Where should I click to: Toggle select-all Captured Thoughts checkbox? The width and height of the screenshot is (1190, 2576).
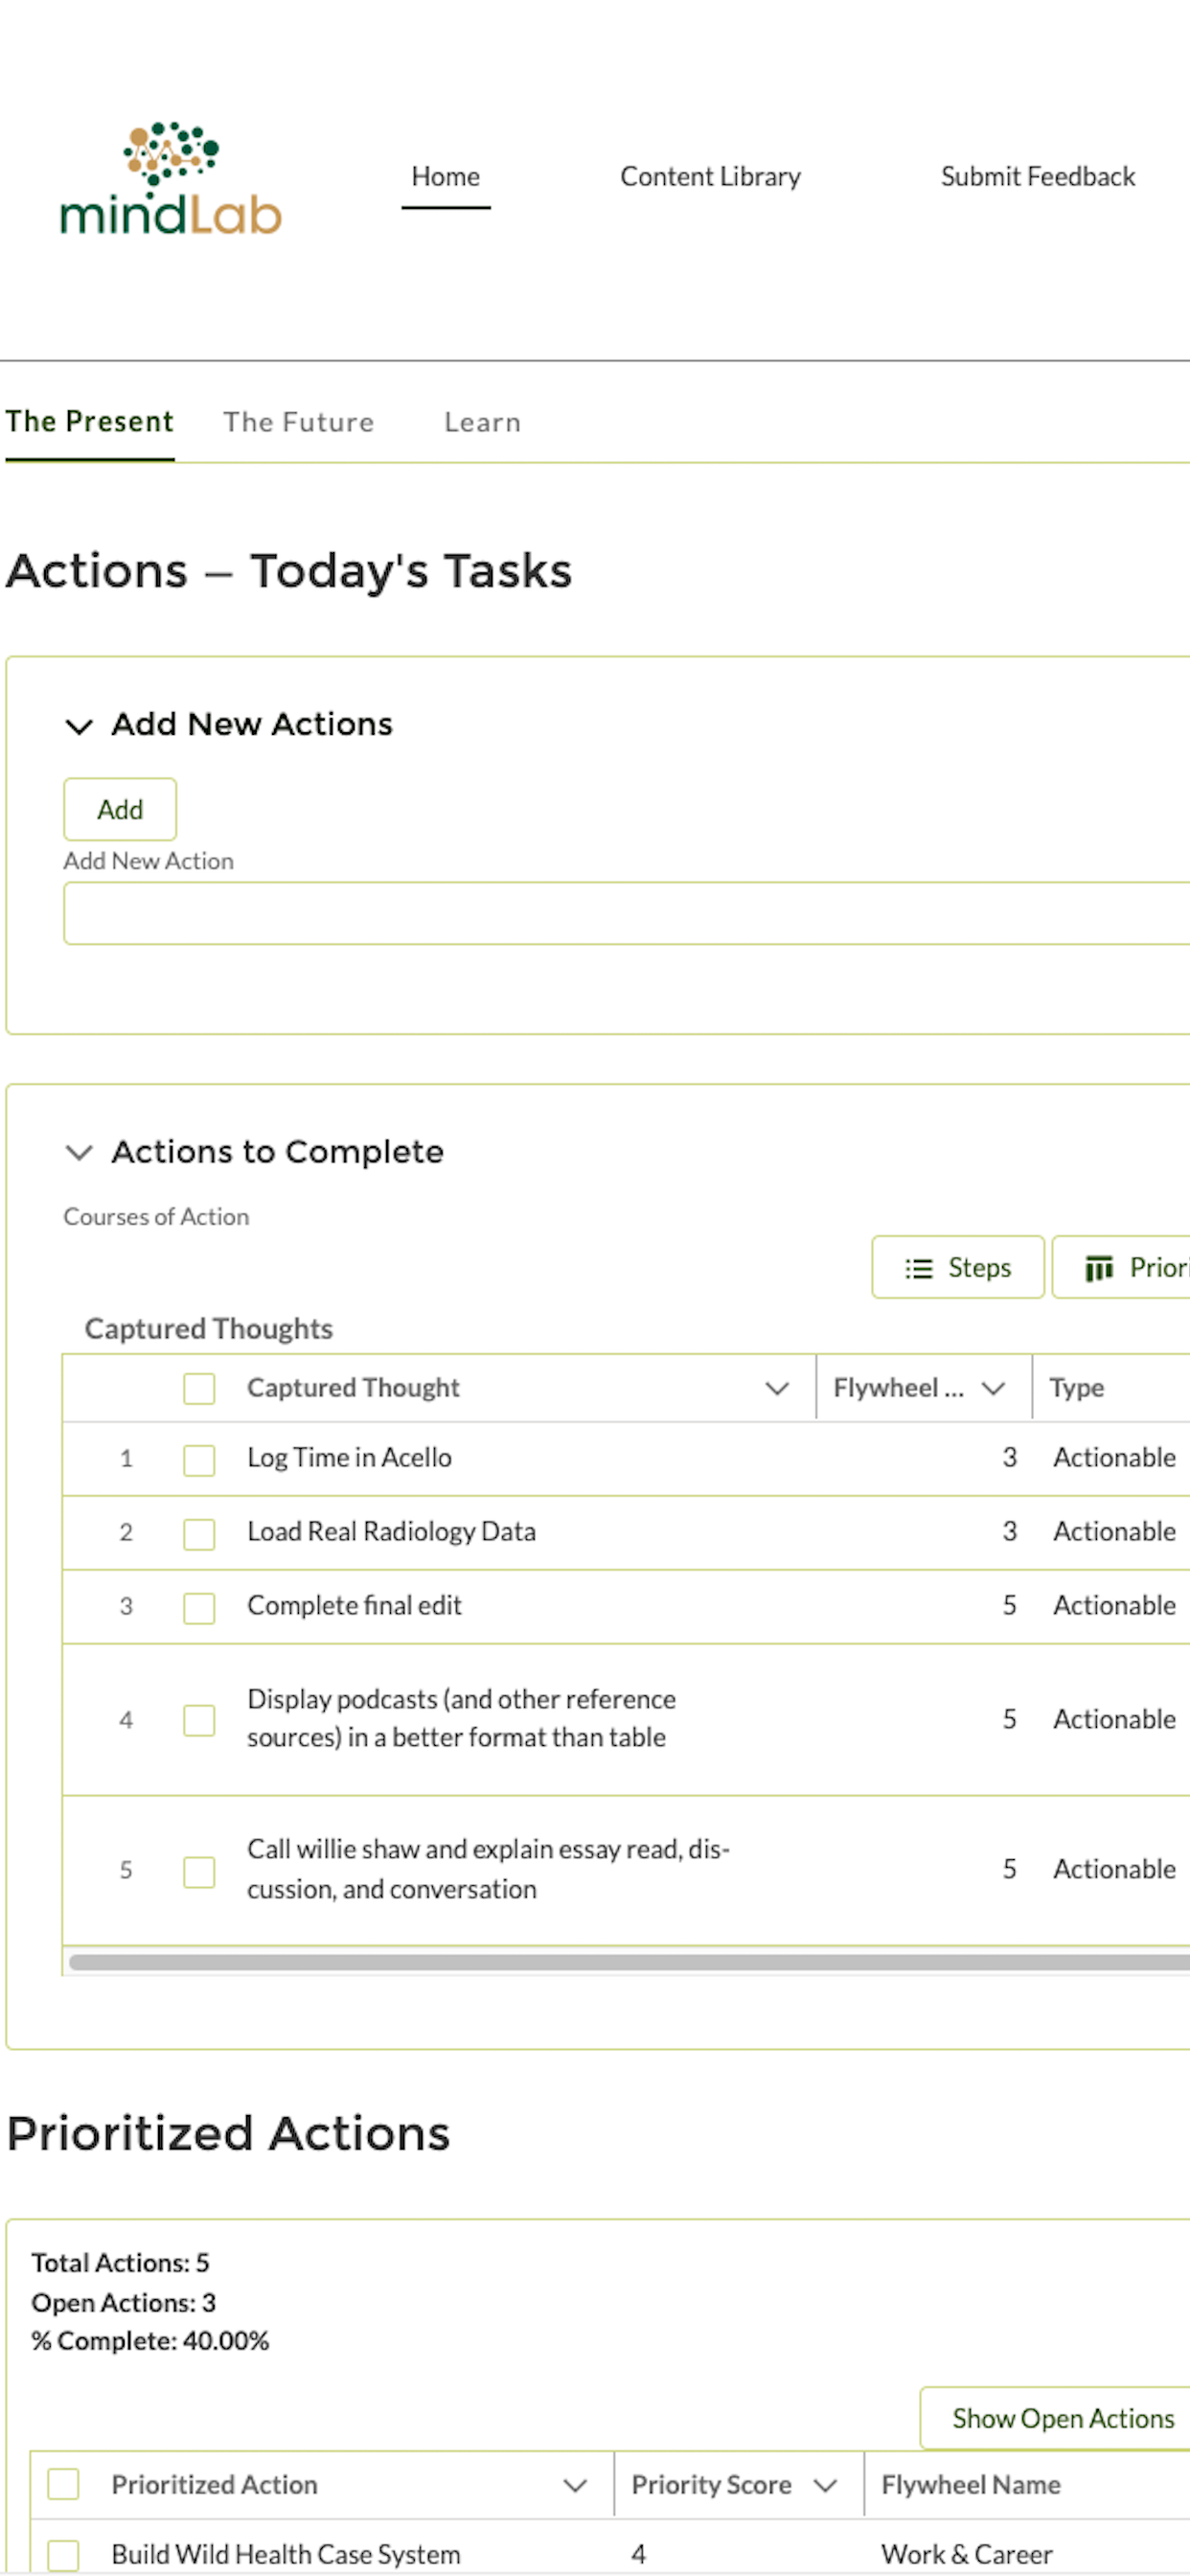pos(199,1388)
